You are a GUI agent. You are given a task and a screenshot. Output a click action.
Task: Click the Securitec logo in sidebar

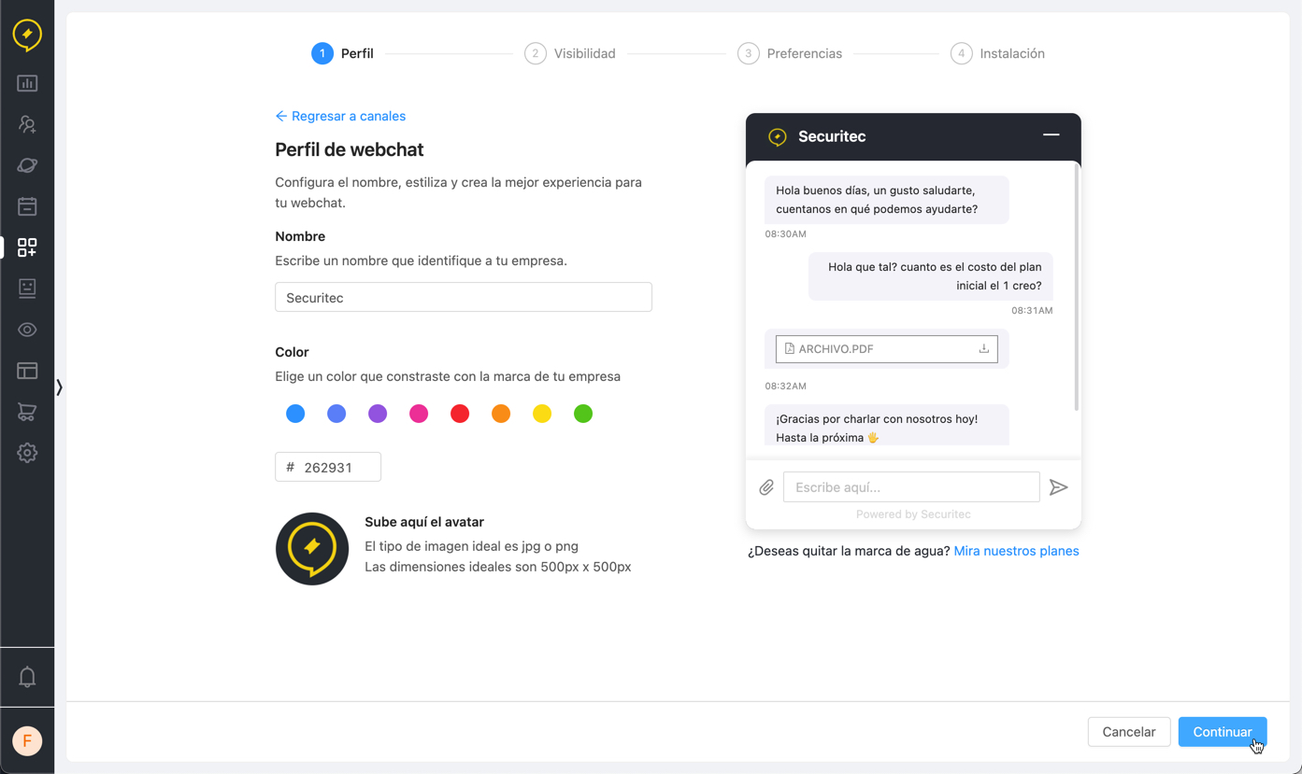point(27,35)
